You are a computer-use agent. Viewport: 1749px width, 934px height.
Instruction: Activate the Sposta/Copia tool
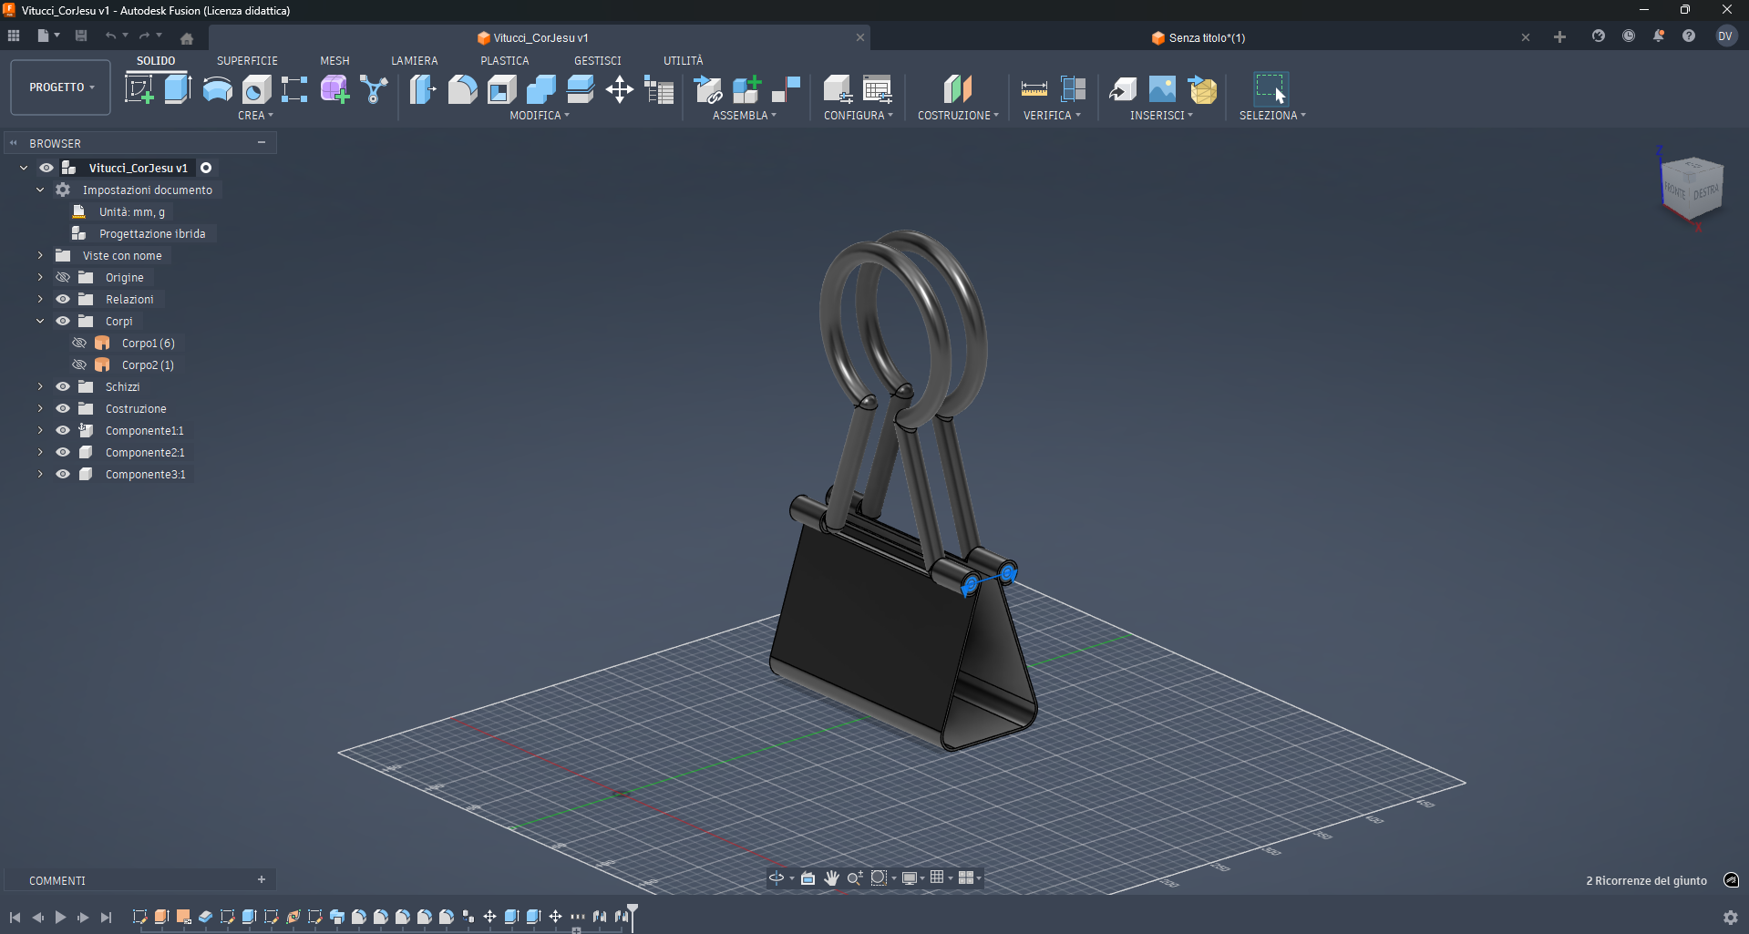pos(620,88)
